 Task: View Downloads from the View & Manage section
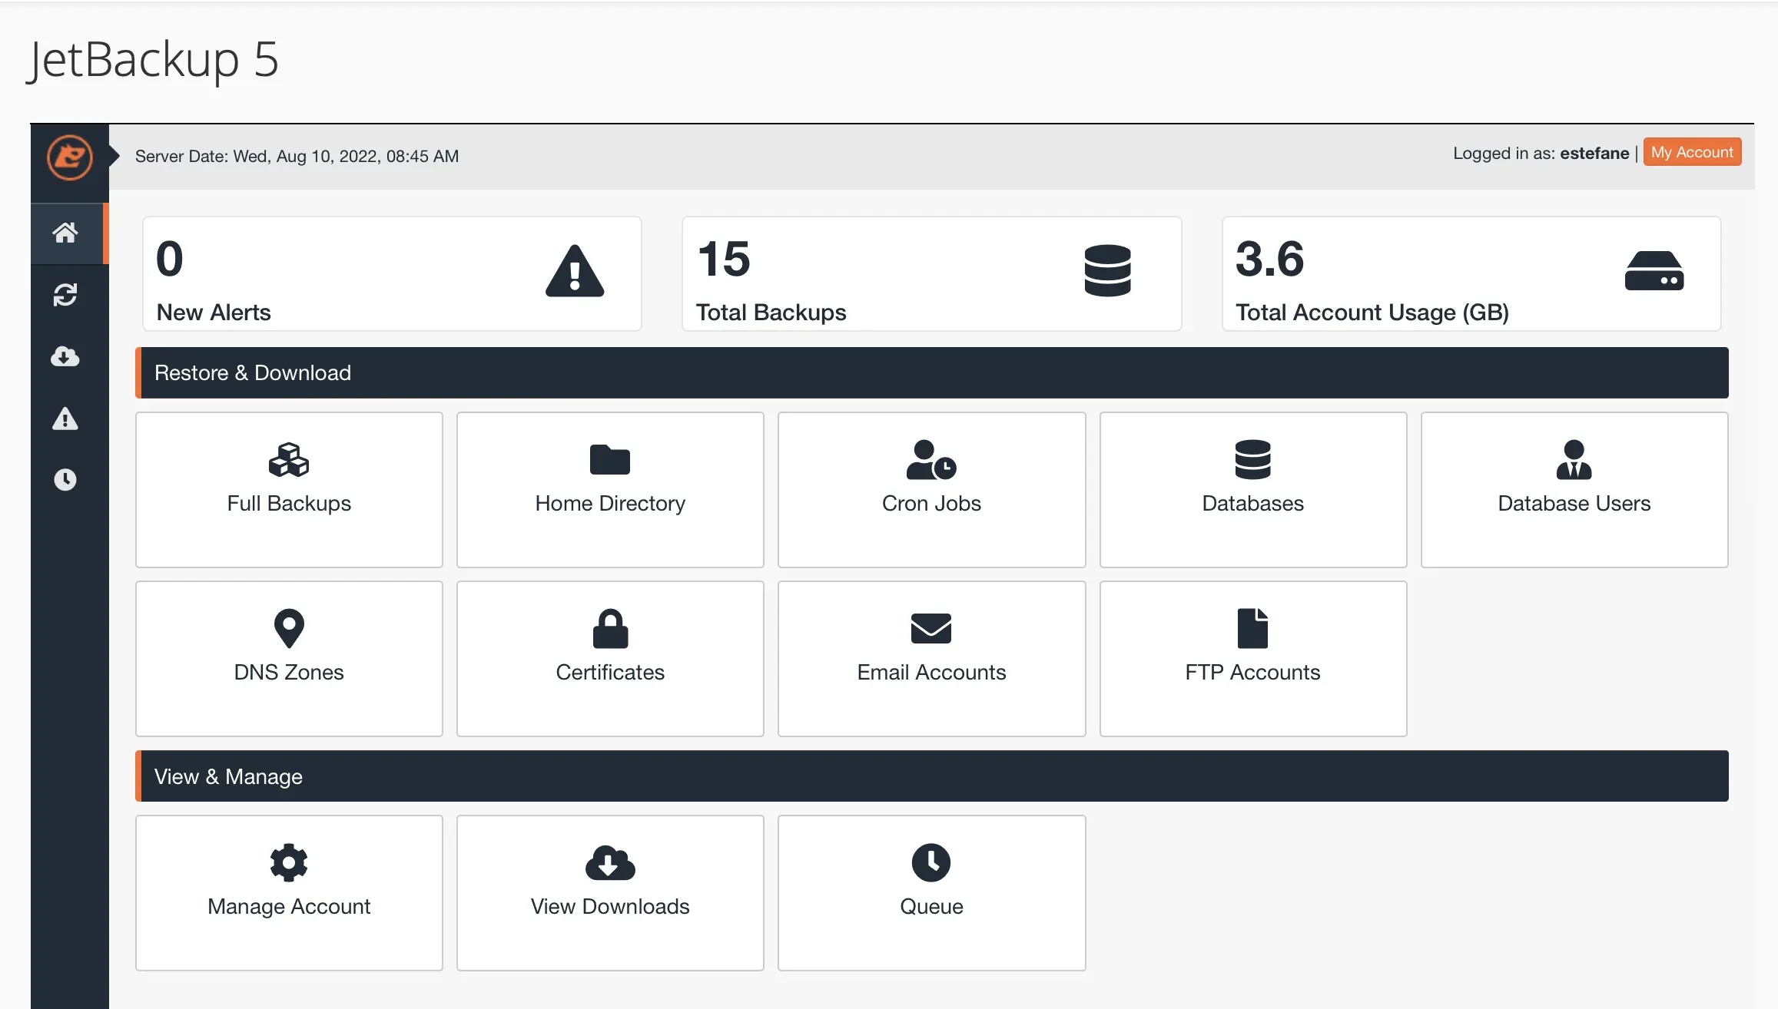pyautogui.click(x=609, y=892)
